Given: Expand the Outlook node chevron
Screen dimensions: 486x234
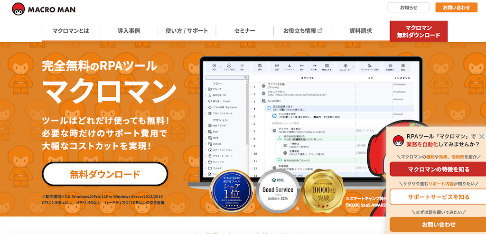Looking at the screenshot, I should [206, 144].
